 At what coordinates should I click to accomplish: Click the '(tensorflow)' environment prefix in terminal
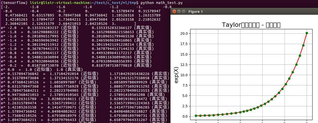14,3
